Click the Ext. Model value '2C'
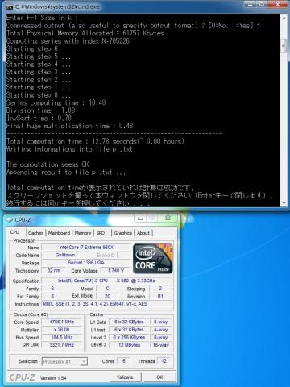Screen dimensions: 290x387 (x=107, y=296)
